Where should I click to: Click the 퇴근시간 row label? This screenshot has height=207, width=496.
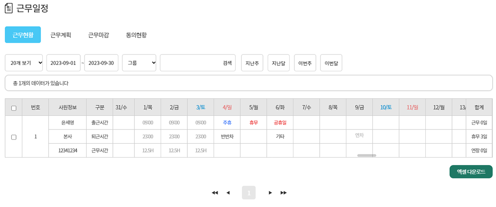pos(100,137)
